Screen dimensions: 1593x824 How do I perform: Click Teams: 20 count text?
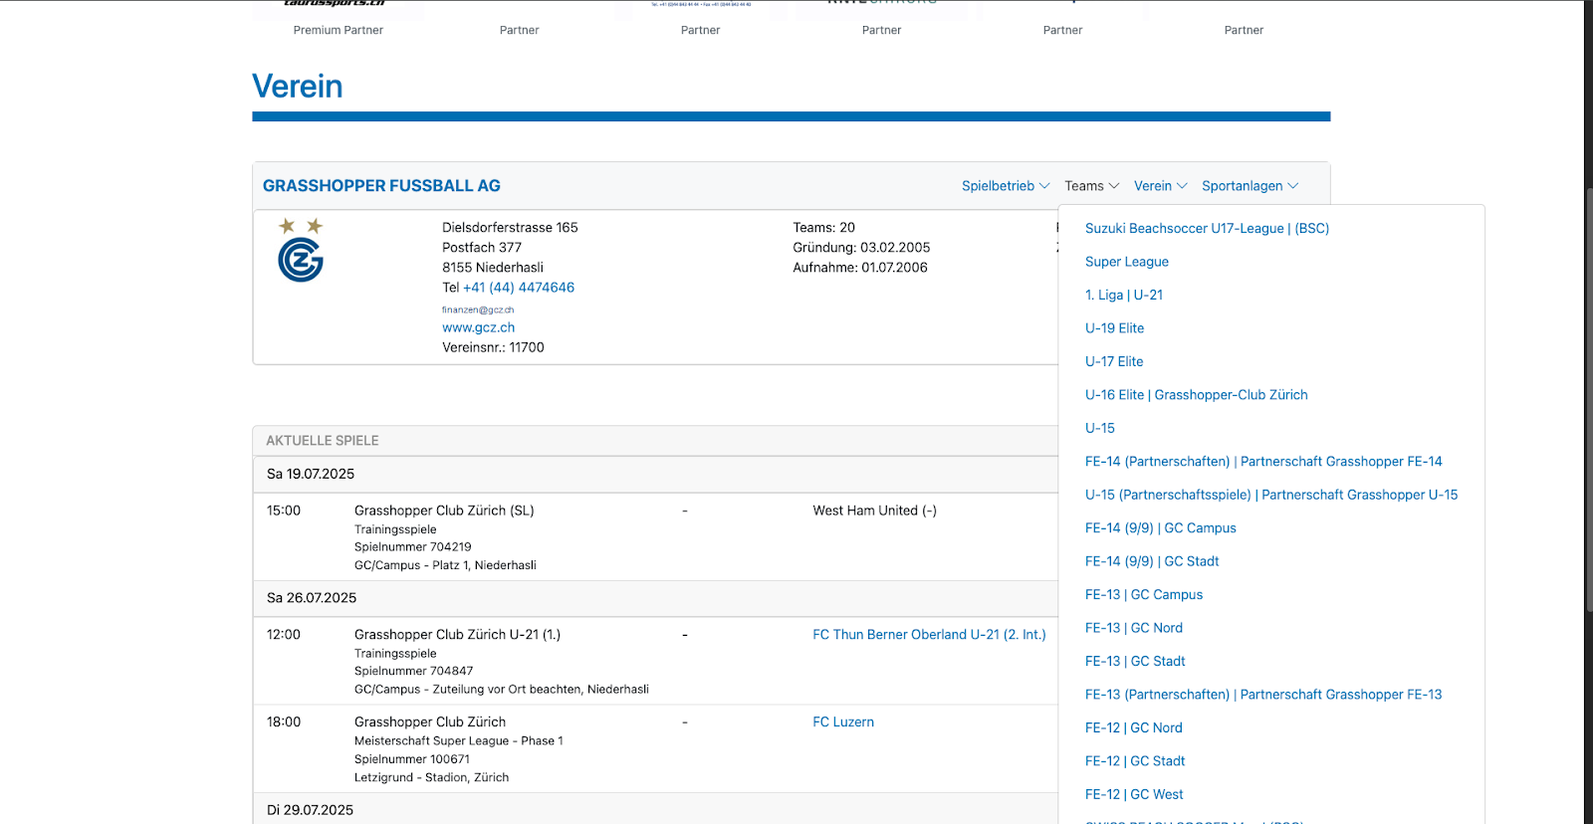(823, 228)
